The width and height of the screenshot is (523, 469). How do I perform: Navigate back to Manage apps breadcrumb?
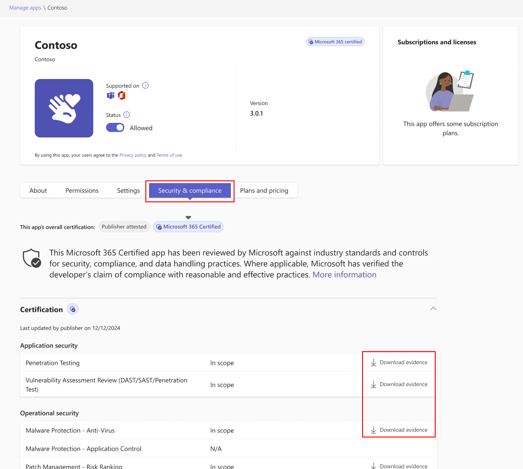click(x=25, y=8)
